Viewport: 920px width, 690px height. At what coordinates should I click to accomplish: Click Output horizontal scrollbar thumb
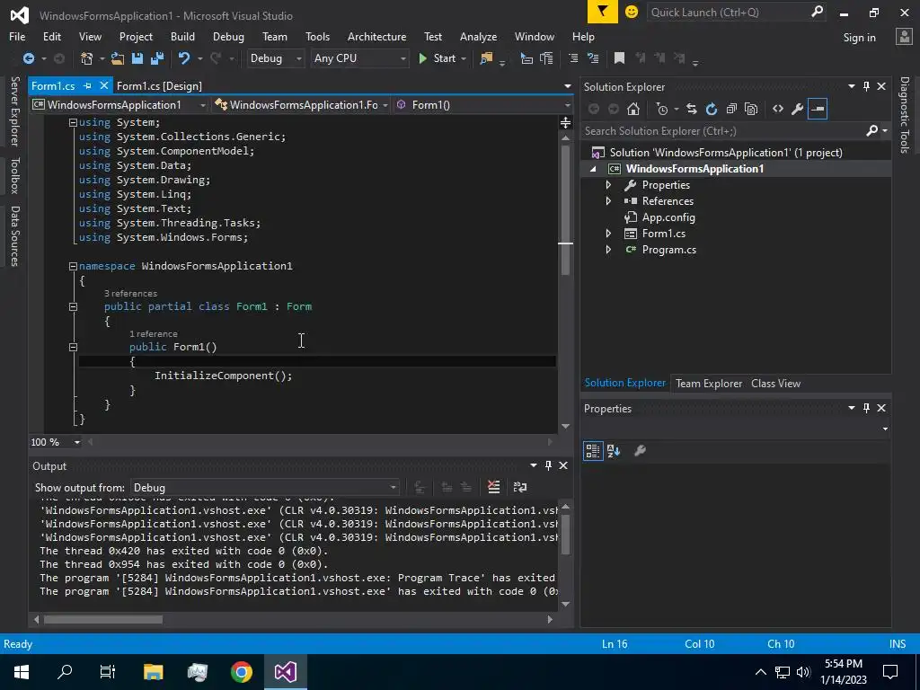(103, 620)
